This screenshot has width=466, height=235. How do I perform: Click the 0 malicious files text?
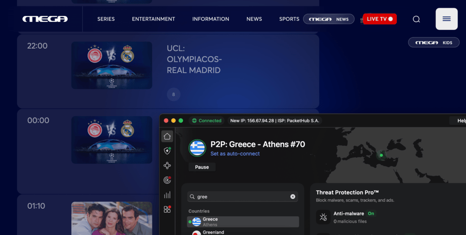[x=350, y=221]
